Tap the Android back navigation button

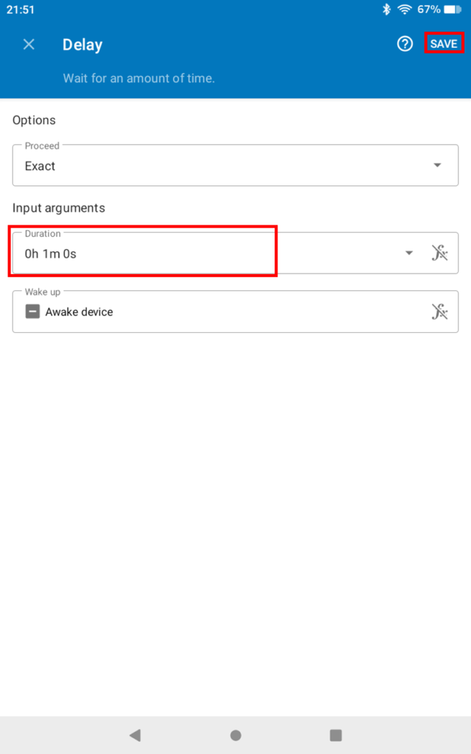[135, 735]
